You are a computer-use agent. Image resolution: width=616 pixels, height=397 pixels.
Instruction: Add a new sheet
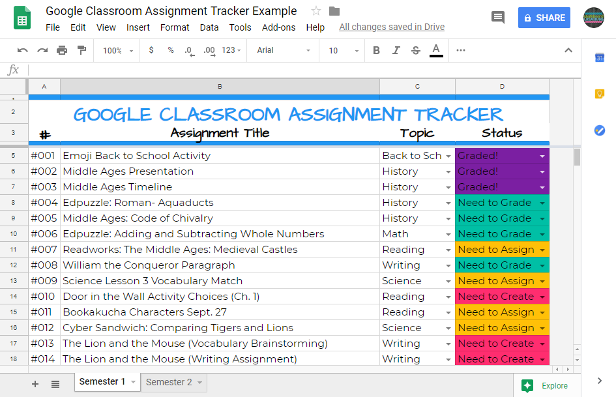(x=35, y=384)
